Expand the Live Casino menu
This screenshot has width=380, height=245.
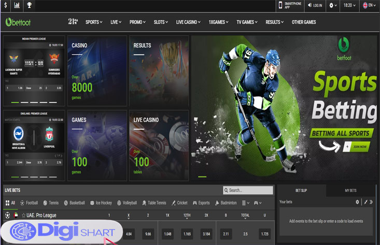188,22
